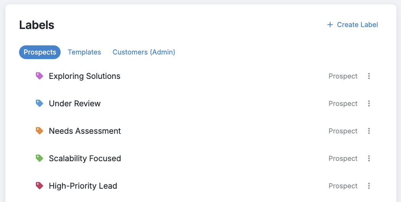
Task: Click the orange Needs Assessment tag icon
Action: [39, 131]
